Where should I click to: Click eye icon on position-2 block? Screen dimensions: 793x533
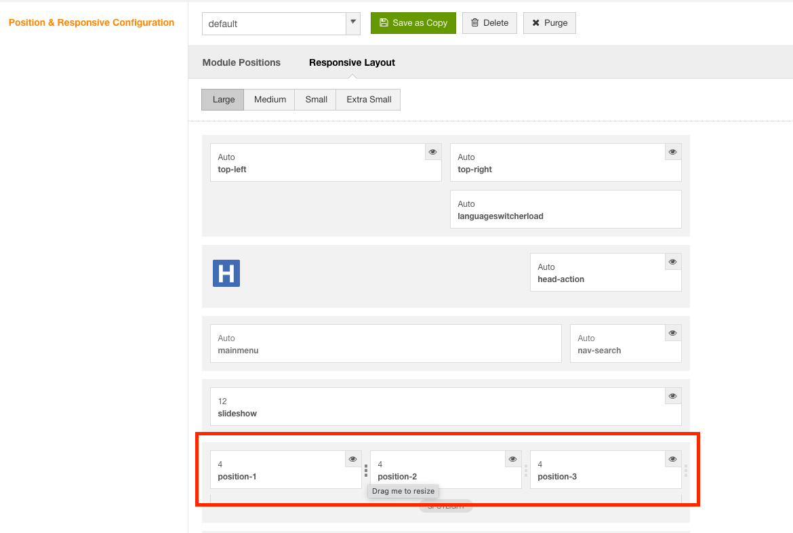pyautogui.click(x=513, y=459)
